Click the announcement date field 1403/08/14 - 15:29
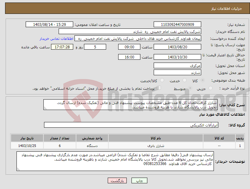250x189 pixels. pos(49,25)
